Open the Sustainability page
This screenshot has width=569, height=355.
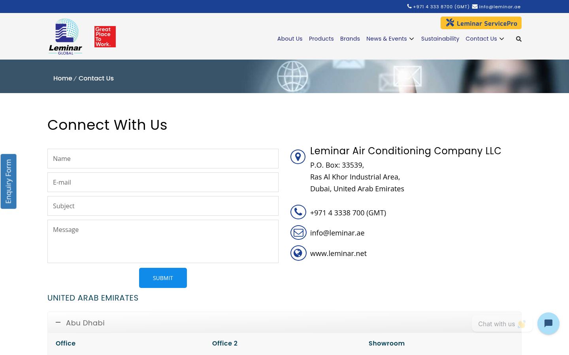(x=440, y=39)
